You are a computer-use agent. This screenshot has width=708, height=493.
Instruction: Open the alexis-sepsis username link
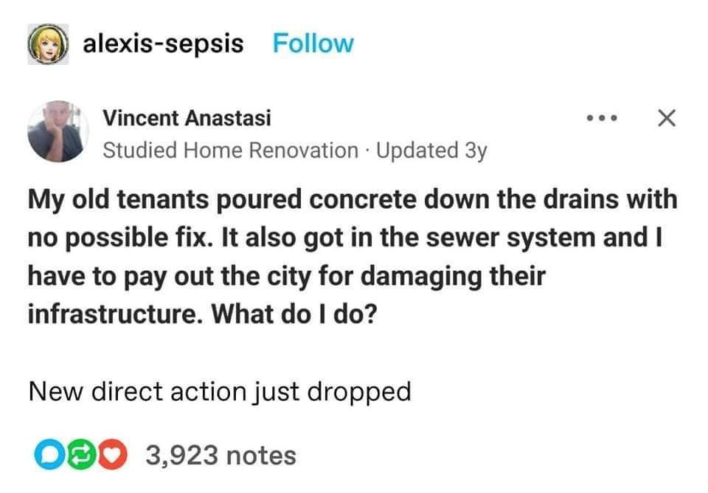pos(163,44)
